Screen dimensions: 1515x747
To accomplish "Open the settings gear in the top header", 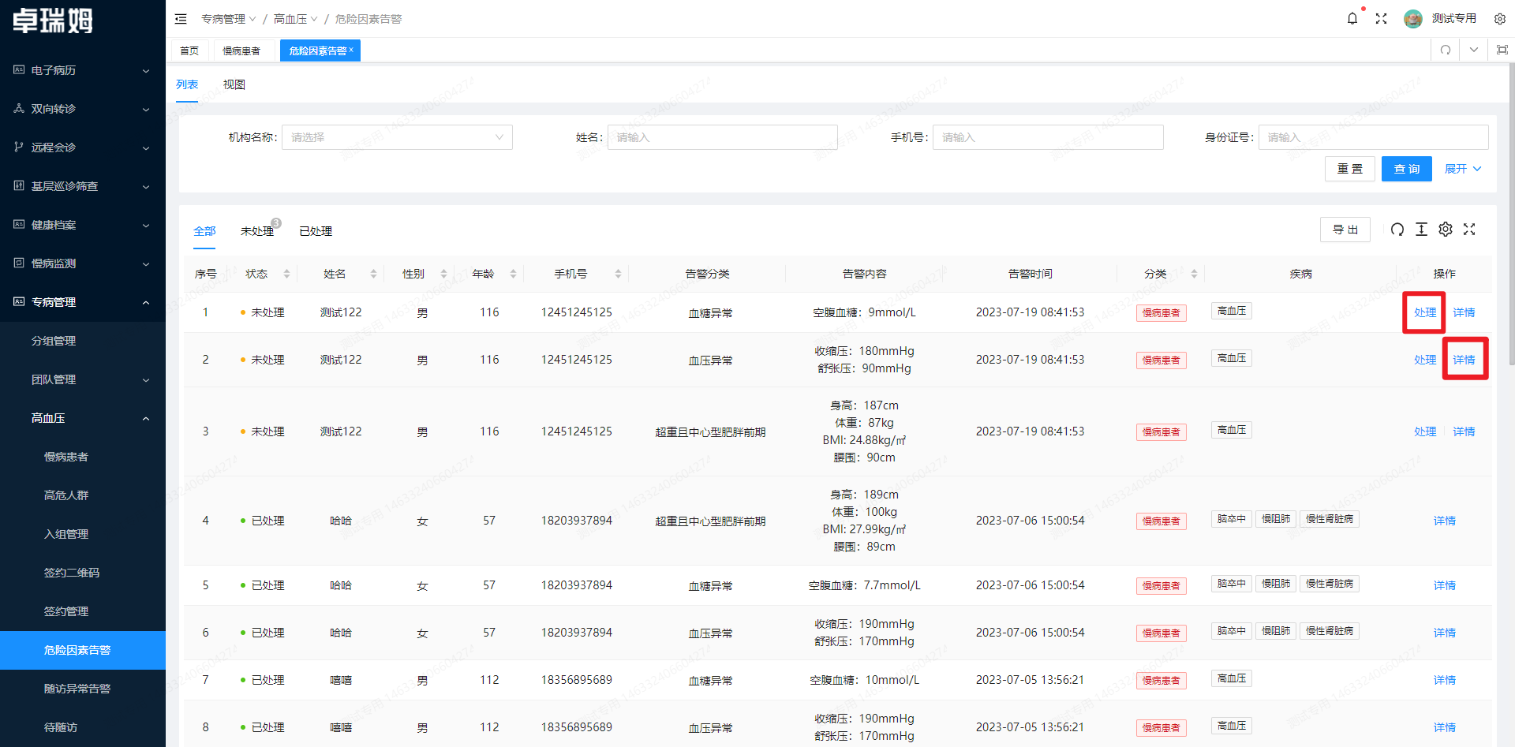I will click(x=1499, y=19).
